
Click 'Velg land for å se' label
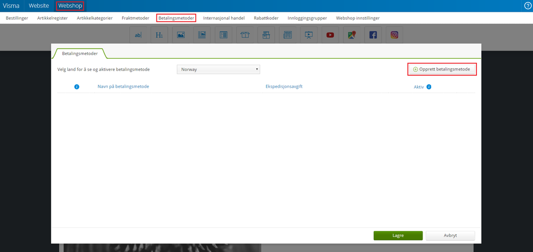(103, 69)
